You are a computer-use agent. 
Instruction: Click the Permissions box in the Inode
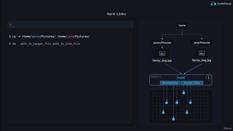[170, 83]
